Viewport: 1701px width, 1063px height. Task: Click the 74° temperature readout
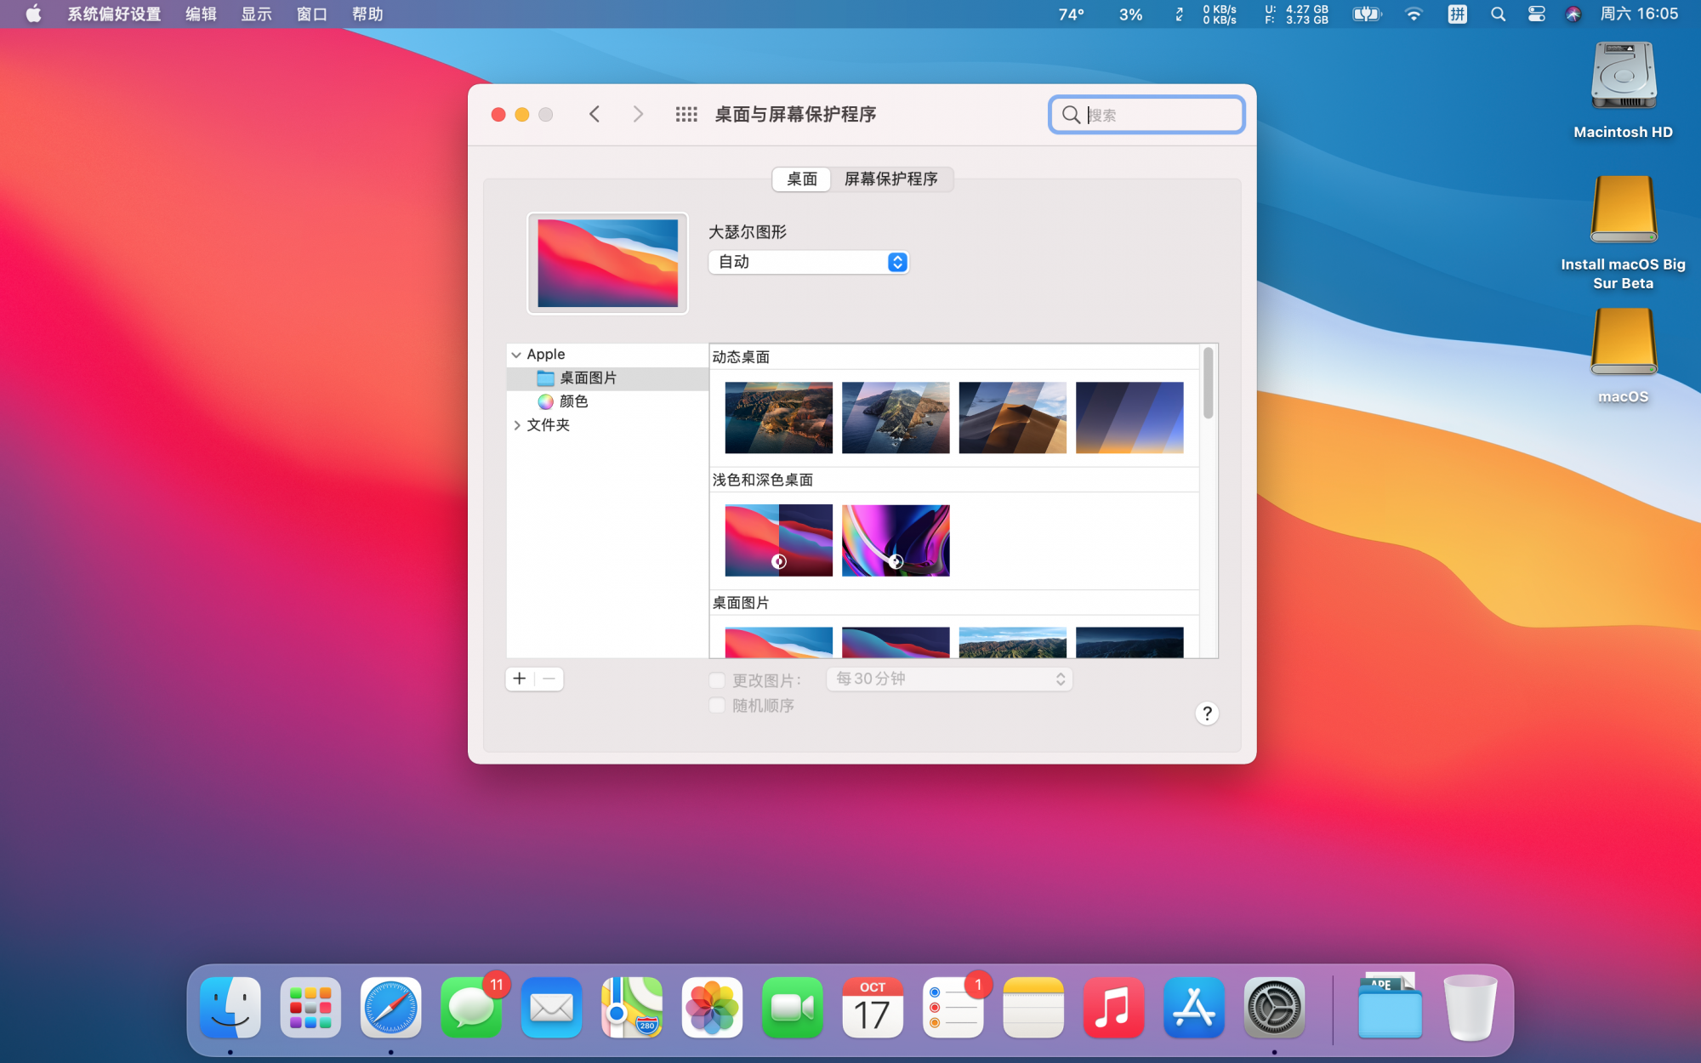[1071, 14]
